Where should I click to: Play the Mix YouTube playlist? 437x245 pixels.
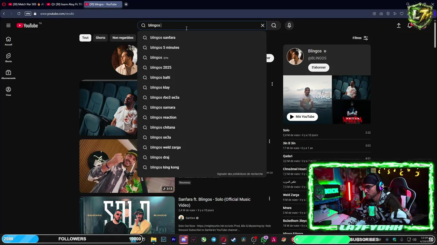click(x=302, y=117)
